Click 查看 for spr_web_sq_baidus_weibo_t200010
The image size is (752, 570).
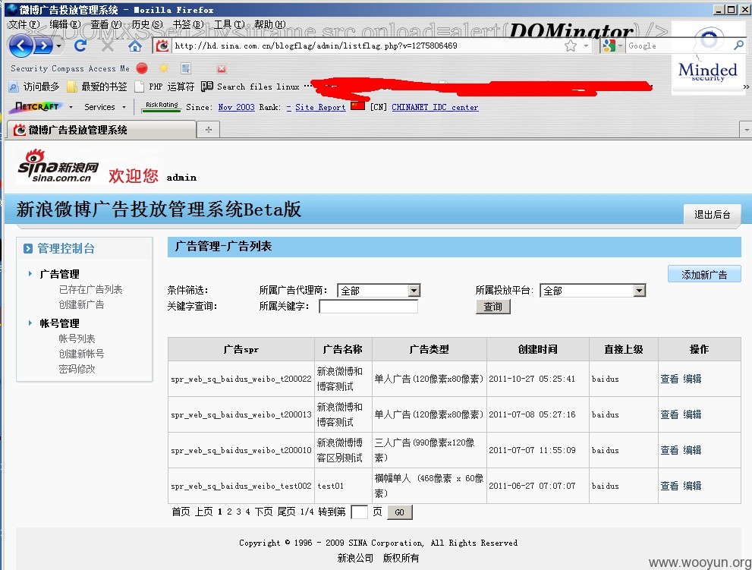[669, 449]
